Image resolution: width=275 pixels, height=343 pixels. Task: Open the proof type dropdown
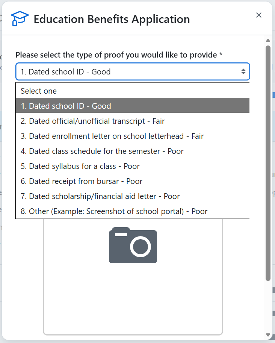coord(128,71)
